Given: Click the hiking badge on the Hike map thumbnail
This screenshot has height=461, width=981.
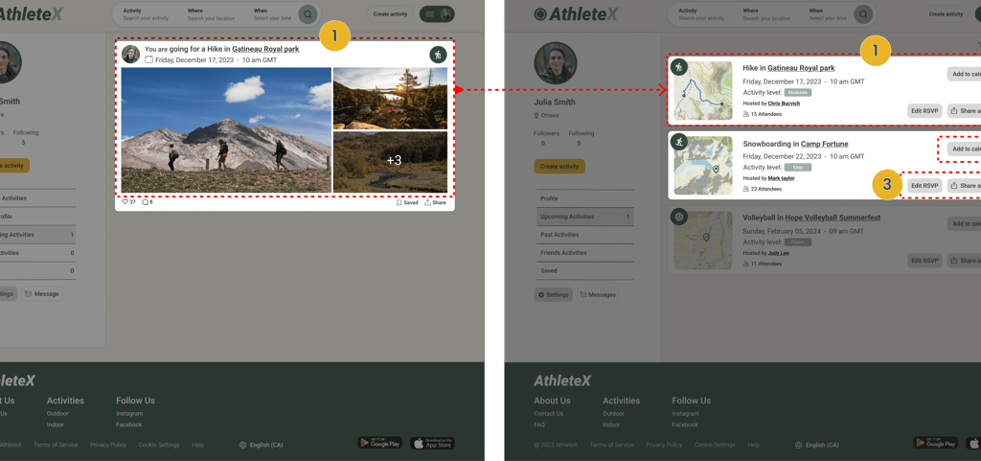Looking at the screenshot, I should 679,67.
